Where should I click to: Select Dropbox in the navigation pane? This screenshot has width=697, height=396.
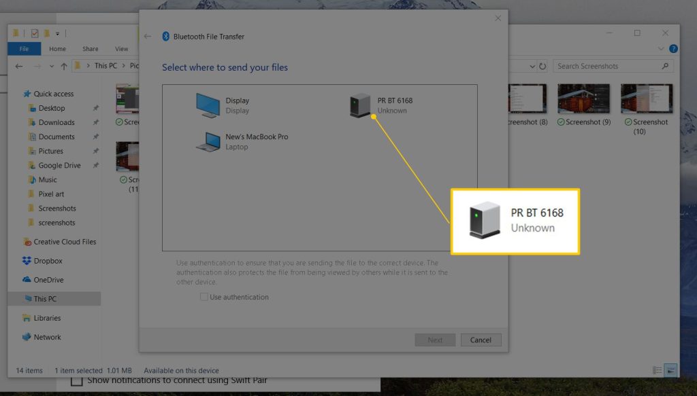[48, 261]
